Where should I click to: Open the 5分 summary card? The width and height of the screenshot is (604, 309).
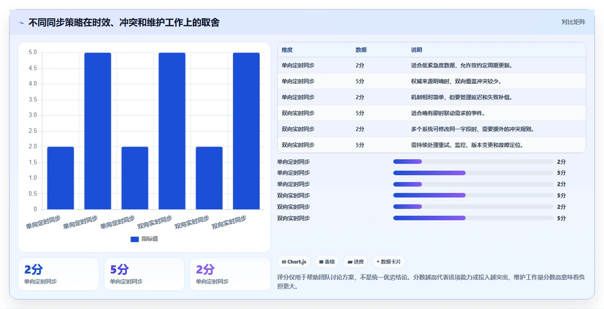click(144, 274)
